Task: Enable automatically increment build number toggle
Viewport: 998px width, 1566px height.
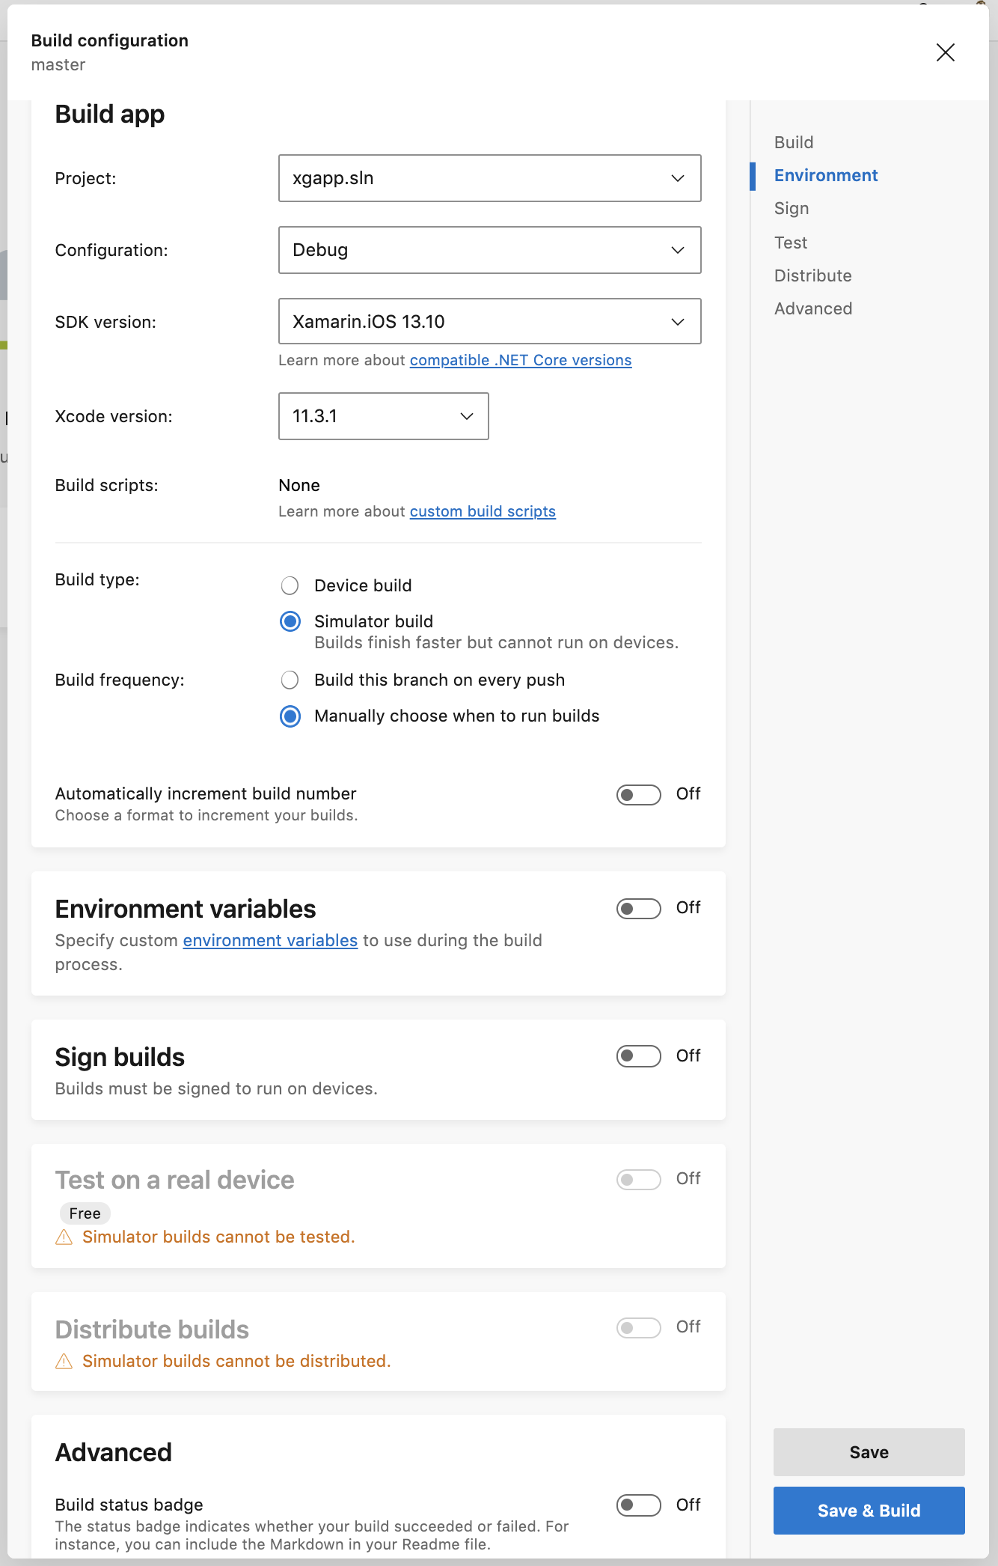Action: tap(638, 794)
